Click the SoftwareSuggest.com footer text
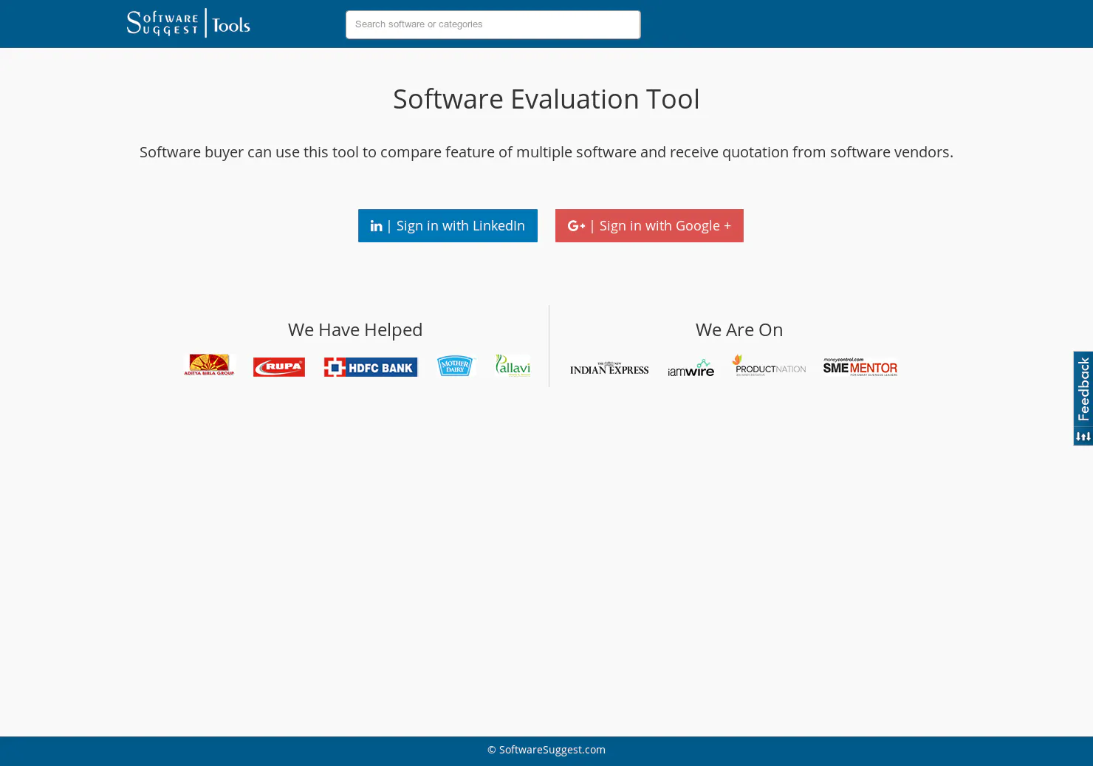This screenshot has width=1093, height=766. tap(546, 750)
